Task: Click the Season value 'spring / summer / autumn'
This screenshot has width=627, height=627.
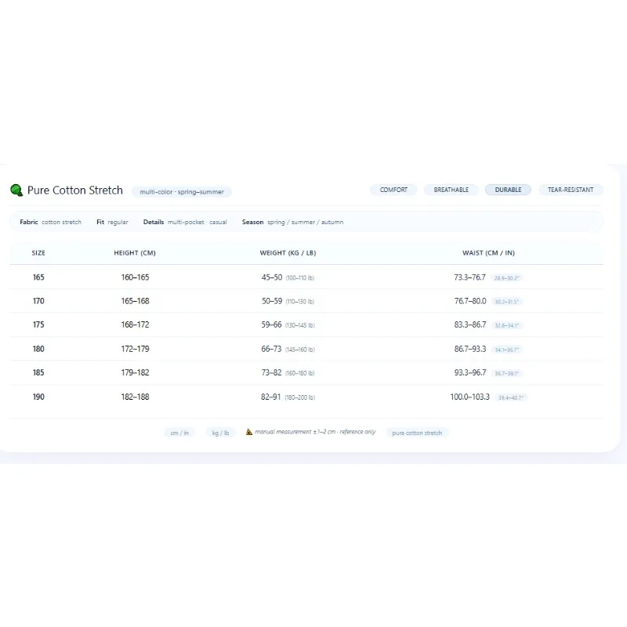Action: [x=305, y=223]
